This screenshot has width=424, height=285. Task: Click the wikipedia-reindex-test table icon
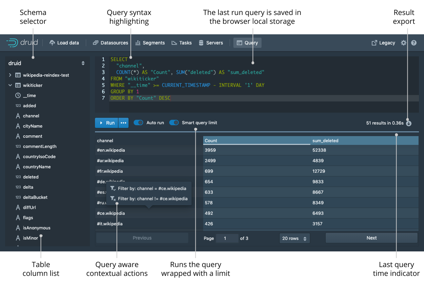pos(18,75)
